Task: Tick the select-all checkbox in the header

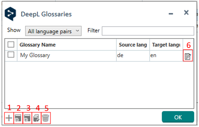Action: (x=11, y=45)
